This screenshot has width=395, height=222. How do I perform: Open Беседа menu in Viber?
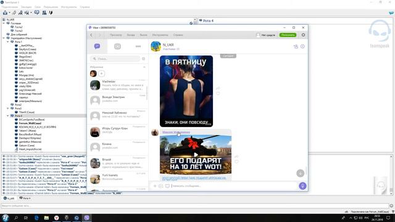[131, 35]
